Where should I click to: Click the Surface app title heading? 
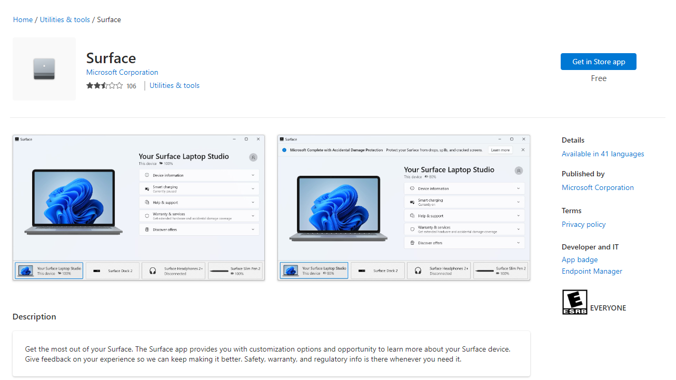click(x=111, y=58)
